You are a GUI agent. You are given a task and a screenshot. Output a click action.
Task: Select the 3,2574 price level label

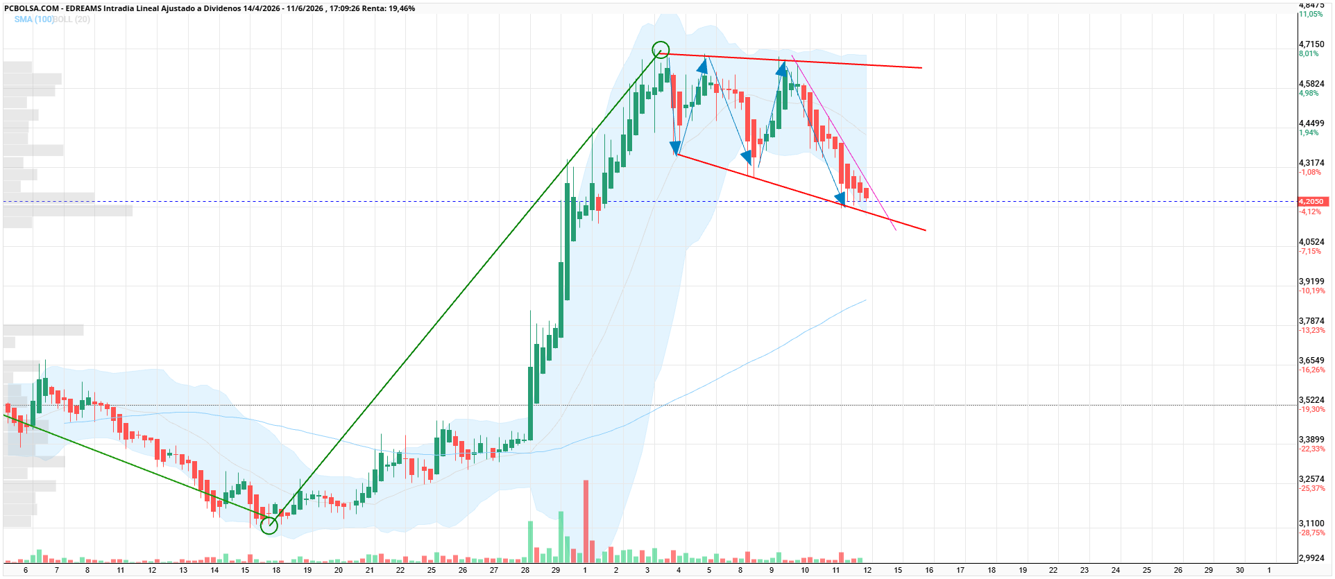pyautogui.click(x=1311, y=479)
